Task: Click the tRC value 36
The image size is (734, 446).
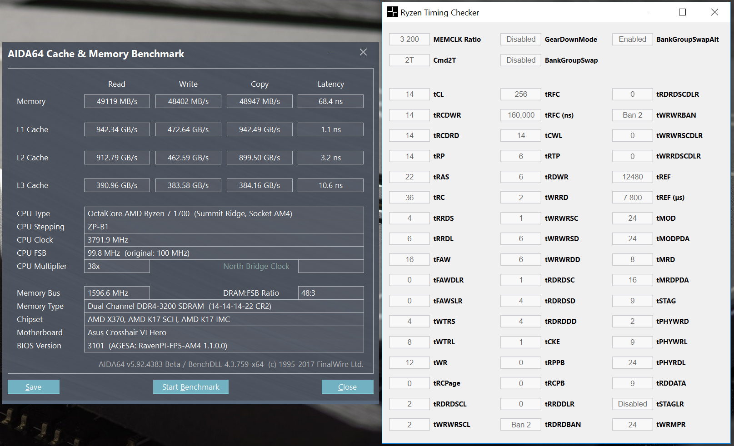Action: pyautogui.click(x=409, y=198)
